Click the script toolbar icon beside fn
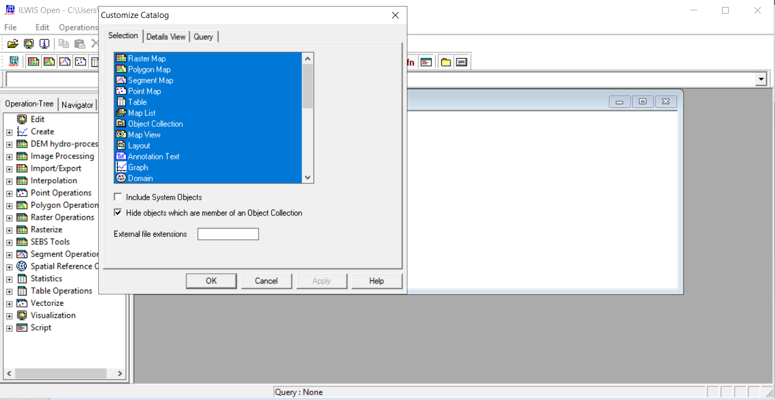 coord(426,62)
